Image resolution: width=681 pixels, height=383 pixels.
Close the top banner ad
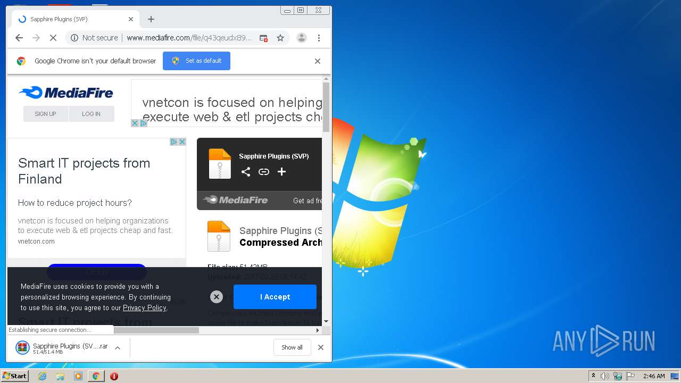pos(135,123)
